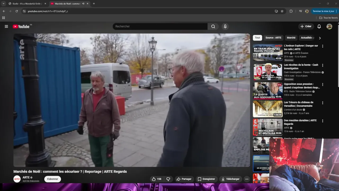This screenshot has height=191, width=339.
Task: Select the Tout filter chip
Action: [257, 38]
